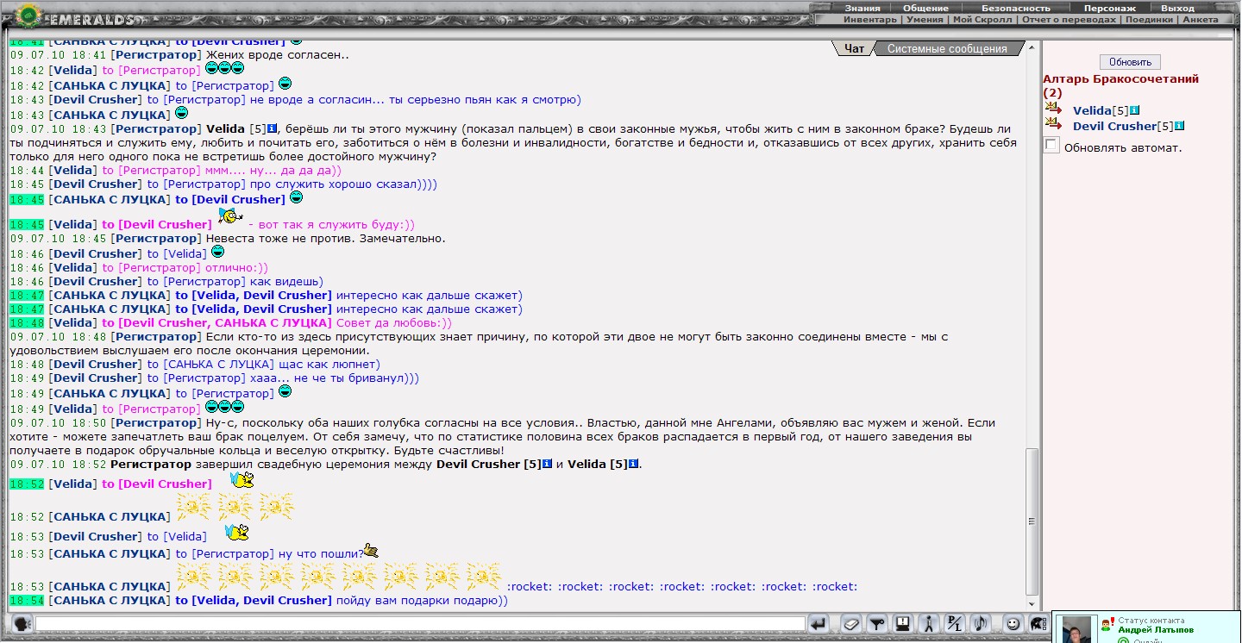Click the highlighted 18:48 timestamp
The height and width of the screenshot is (643, 1242).
pos(27,322)
